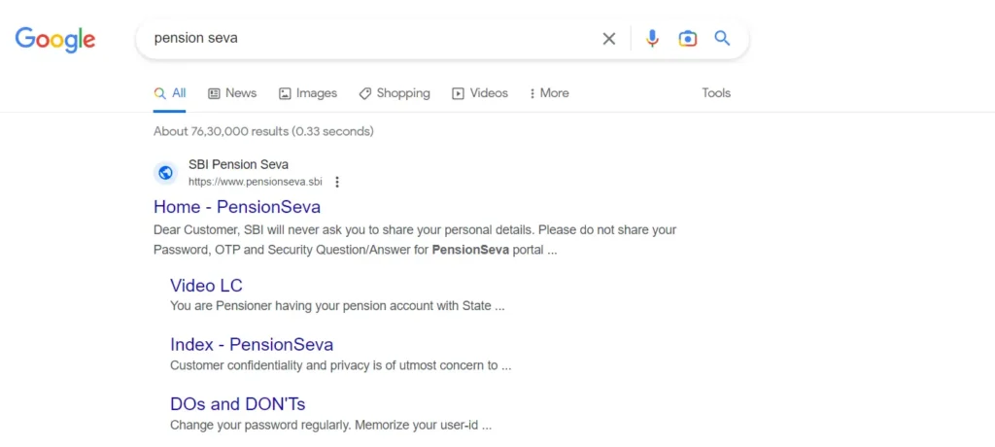The height and width of the screenshot is (447, 995).
Task: Clear the search query with X icon
Action: click(x=608, y=39)
